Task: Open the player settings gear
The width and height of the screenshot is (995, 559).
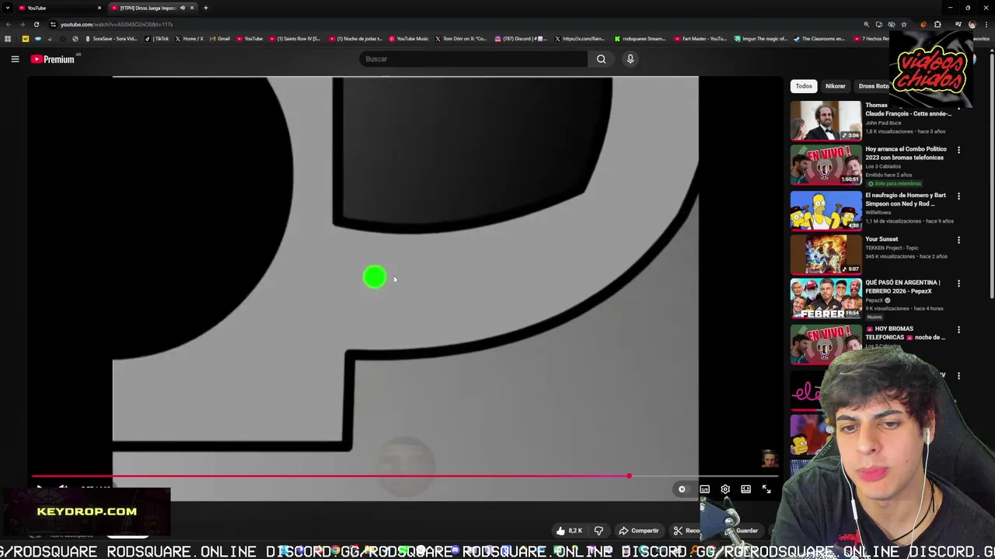Action: point(725,489)
